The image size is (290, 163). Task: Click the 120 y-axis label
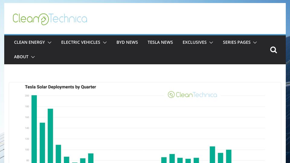[x=27, y=139]
